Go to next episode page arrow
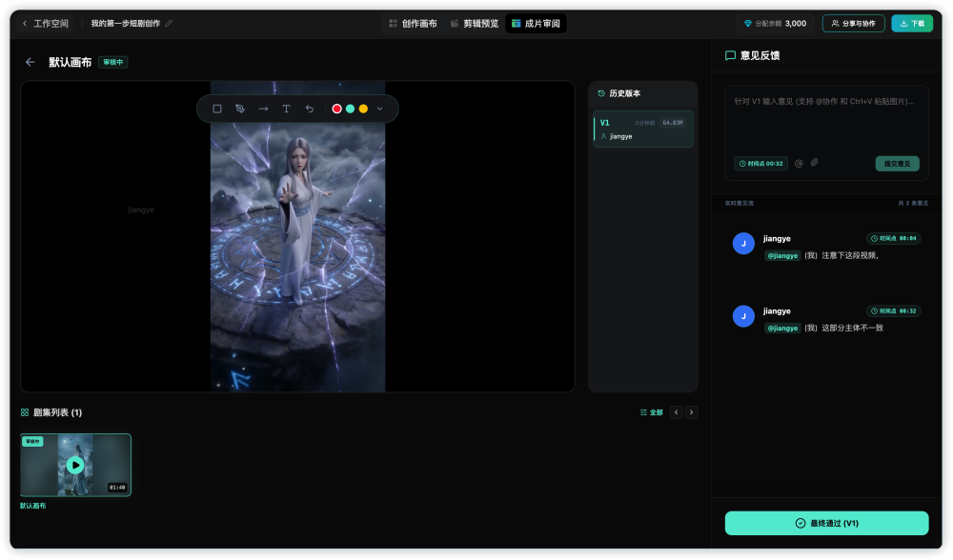The width and height of the screenshot is (953, 560). pos(692,412)
